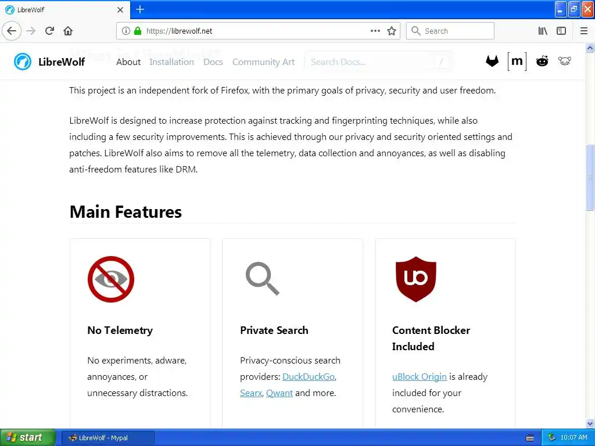Click the scrollbar down arrow
Image resolution: width=595 pixels, height=446 pixels.
[590, 423]
